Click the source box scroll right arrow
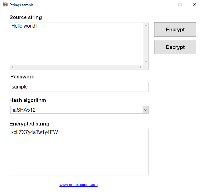The height and width of the screenshot is (192, 202). [141, 67]
